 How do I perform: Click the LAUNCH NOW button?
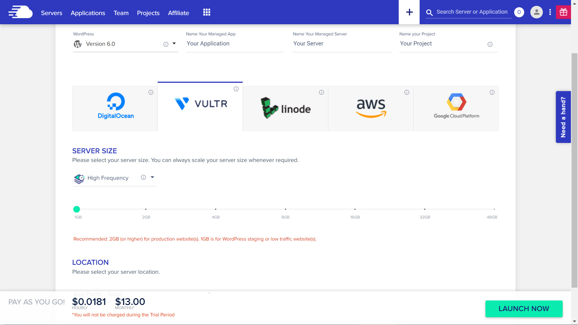tap(524, 309)
